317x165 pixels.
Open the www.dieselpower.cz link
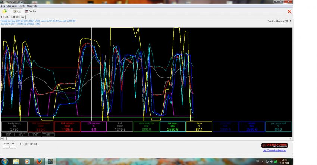275,150
